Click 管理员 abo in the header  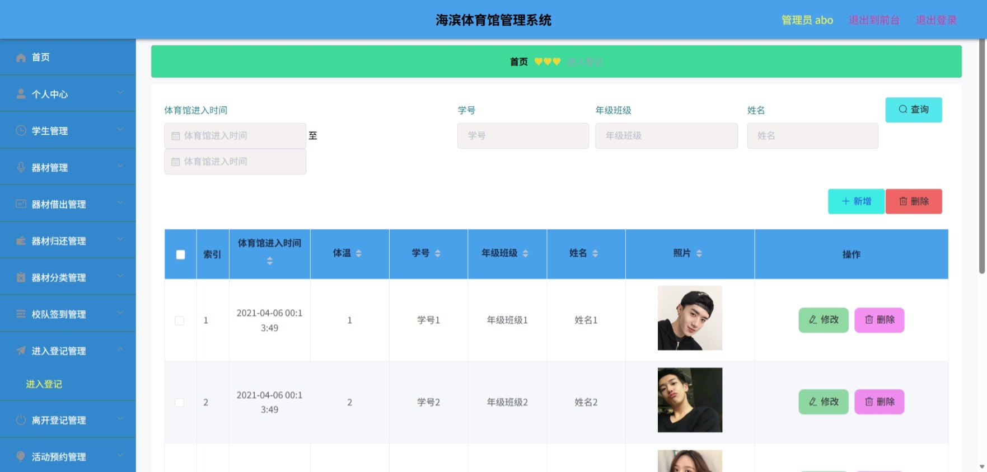807,20
